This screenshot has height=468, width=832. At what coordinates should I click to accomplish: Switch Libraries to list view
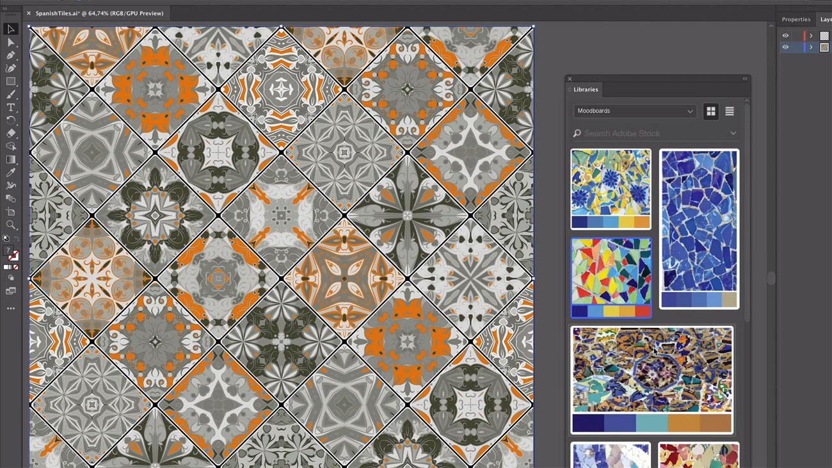(x=729, y=111)
